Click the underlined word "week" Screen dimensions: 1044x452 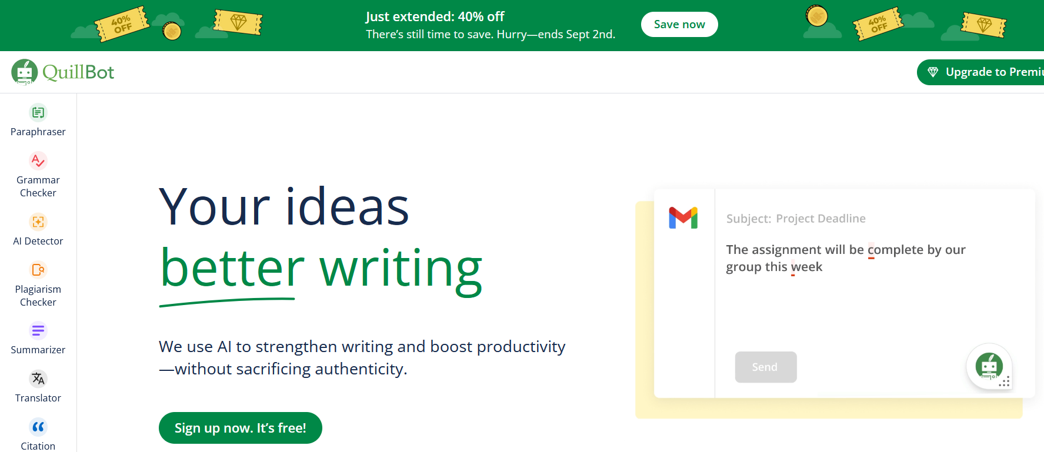click(806, 267)
